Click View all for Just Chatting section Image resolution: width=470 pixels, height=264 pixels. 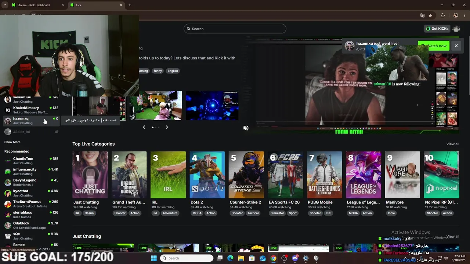pyautogui.click(x=453, y=236)
